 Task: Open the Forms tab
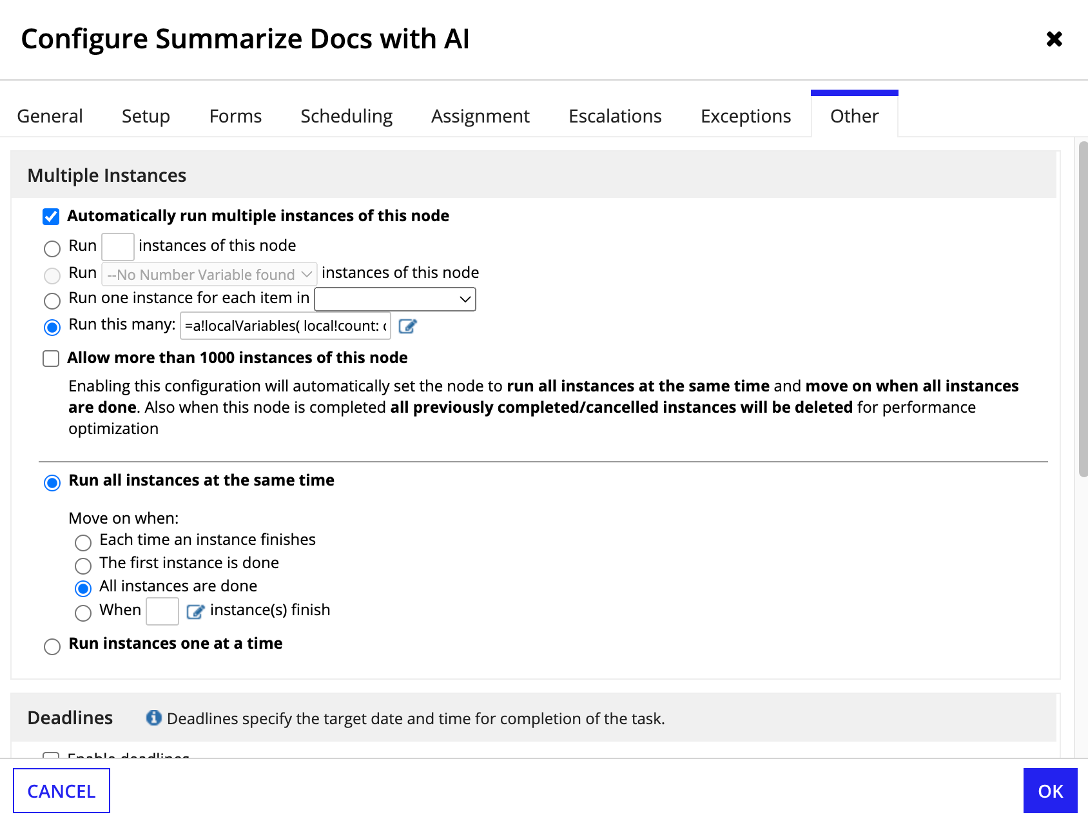[x=235, y=116]
